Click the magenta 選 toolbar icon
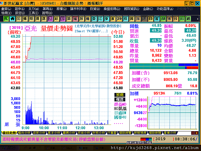201x151 pixels. (x=50, y=19)
